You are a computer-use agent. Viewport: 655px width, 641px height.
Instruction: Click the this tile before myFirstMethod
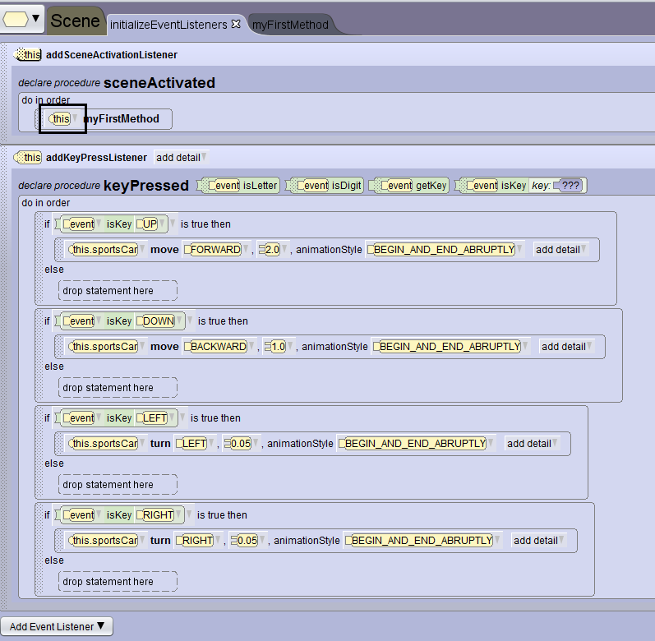59,119
